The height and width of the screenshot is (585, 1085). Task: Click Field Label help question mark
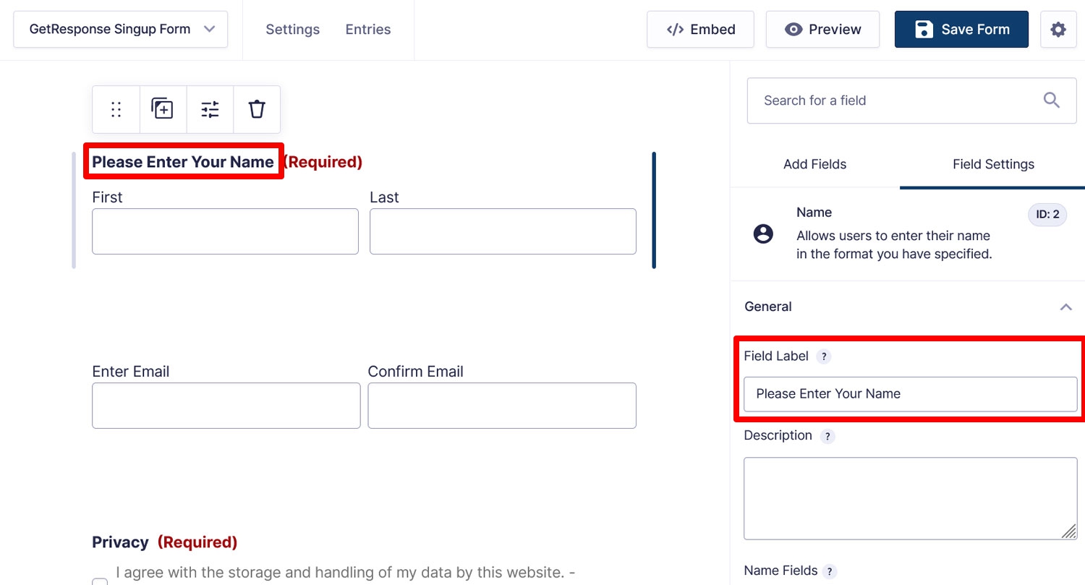point(823,356)
